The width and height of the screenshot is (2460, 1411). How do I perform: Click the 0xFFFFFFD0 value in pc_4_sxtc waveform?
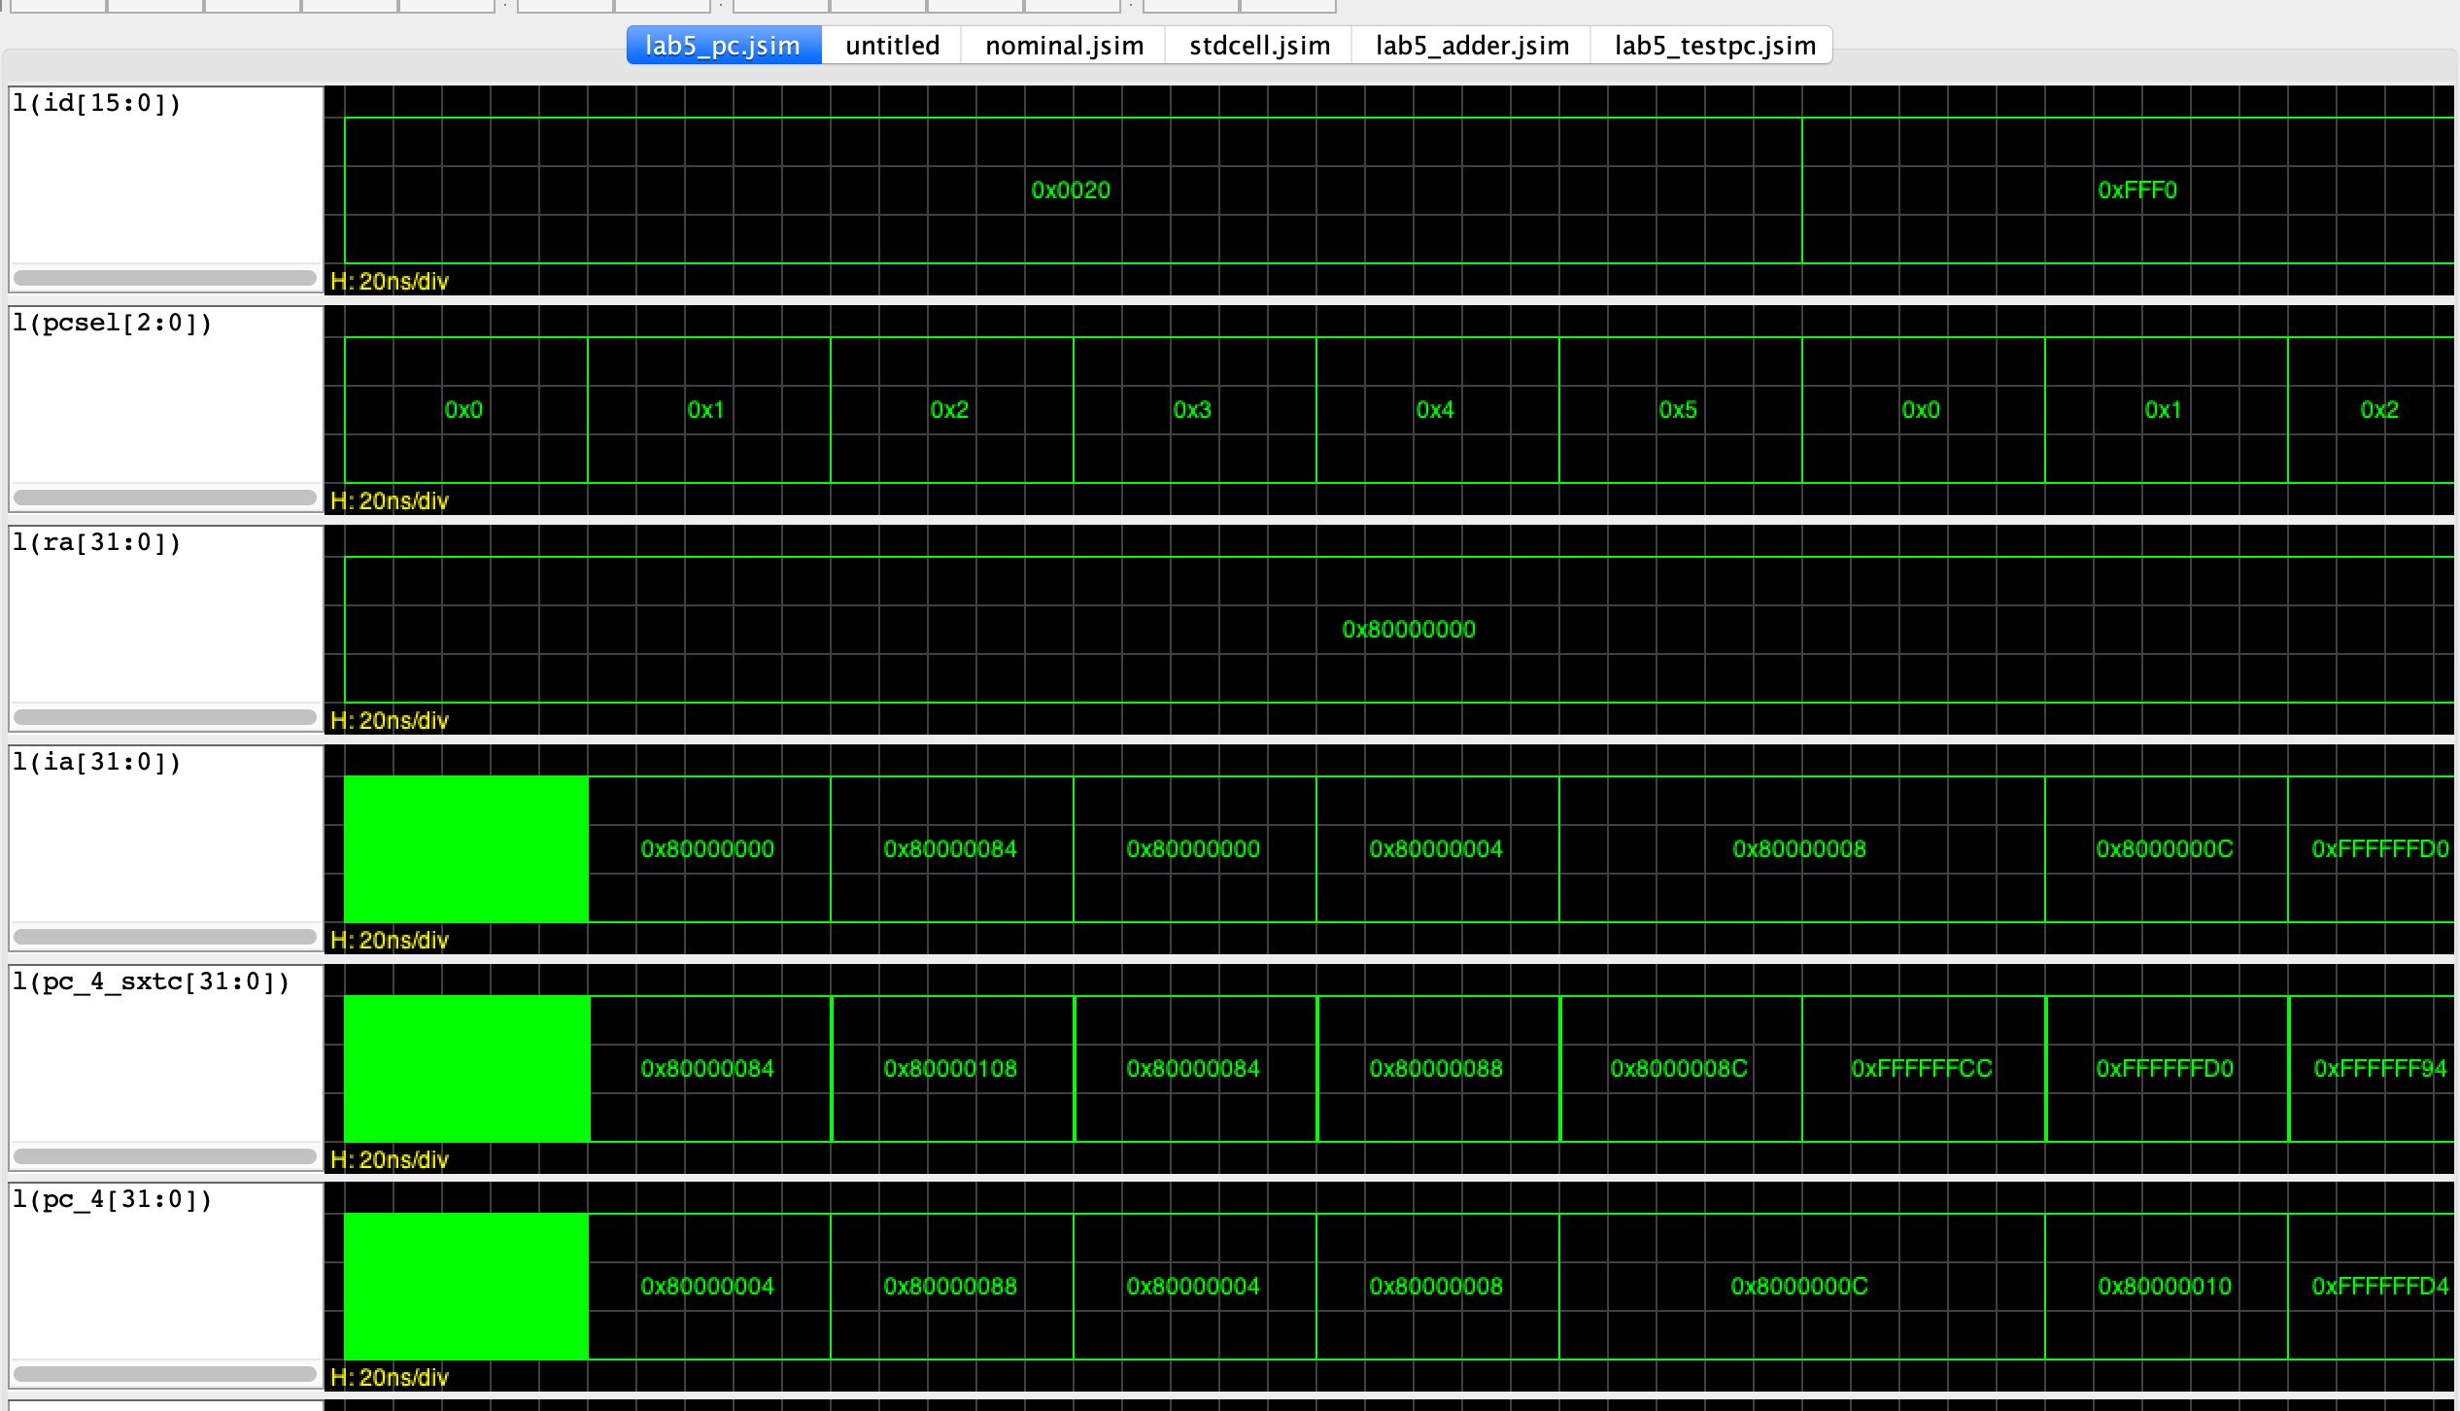coord(2165,1069)
